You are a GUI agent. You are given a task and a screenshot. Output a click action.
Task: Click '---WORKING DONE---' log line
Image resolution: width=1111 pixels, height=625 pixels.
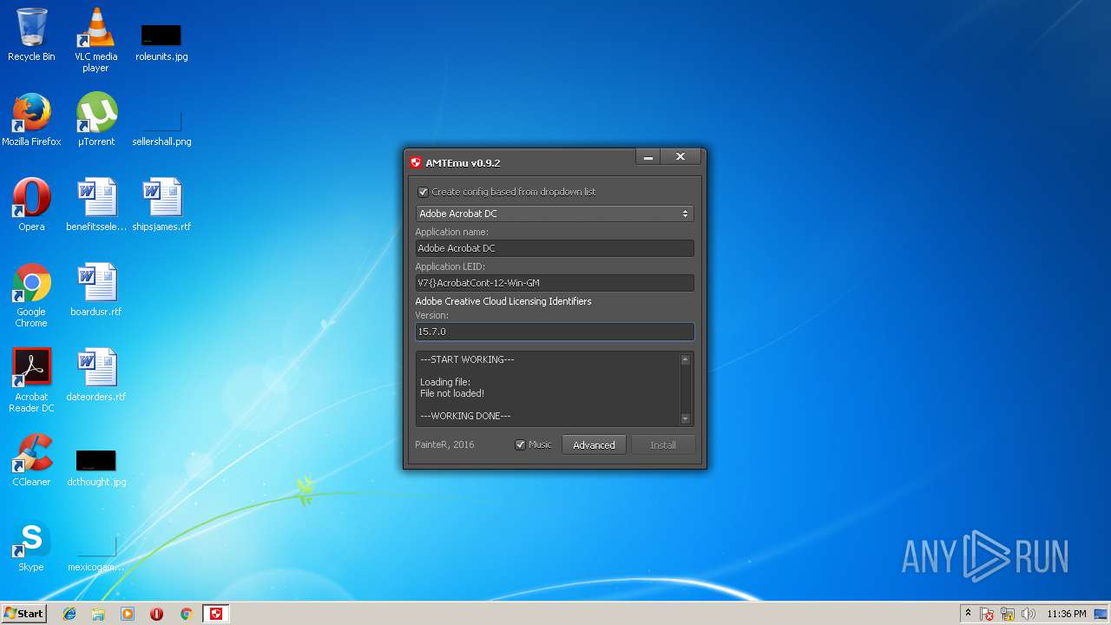click(x=465, y=416)
